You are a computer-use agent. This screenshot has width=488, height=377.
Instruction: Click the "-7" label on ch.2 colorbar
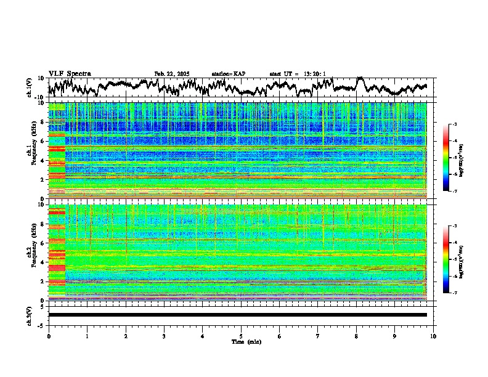click(x=455, y=293)
